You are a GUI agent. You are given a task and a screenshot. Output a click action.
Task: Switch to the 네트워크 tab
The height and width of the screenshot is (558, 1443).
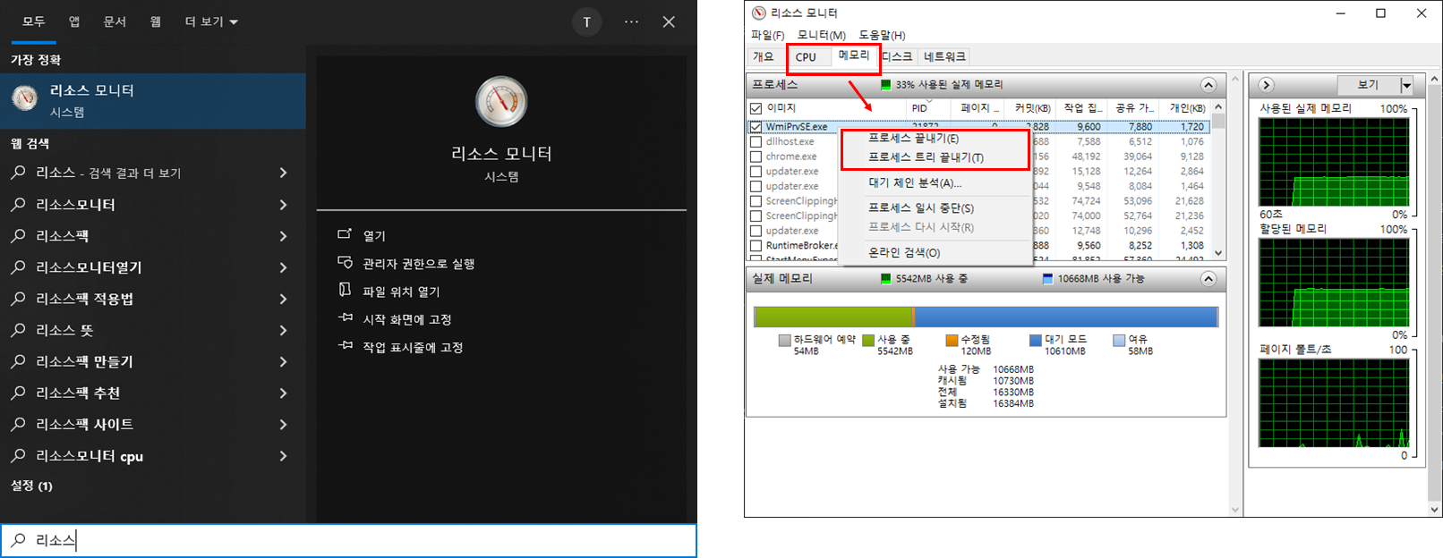click(945, 56)
